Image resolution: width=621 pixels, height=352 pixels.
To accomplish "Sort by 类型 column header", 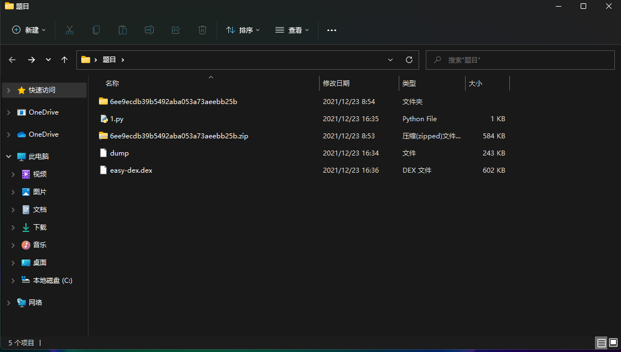I will click(409, 83).
